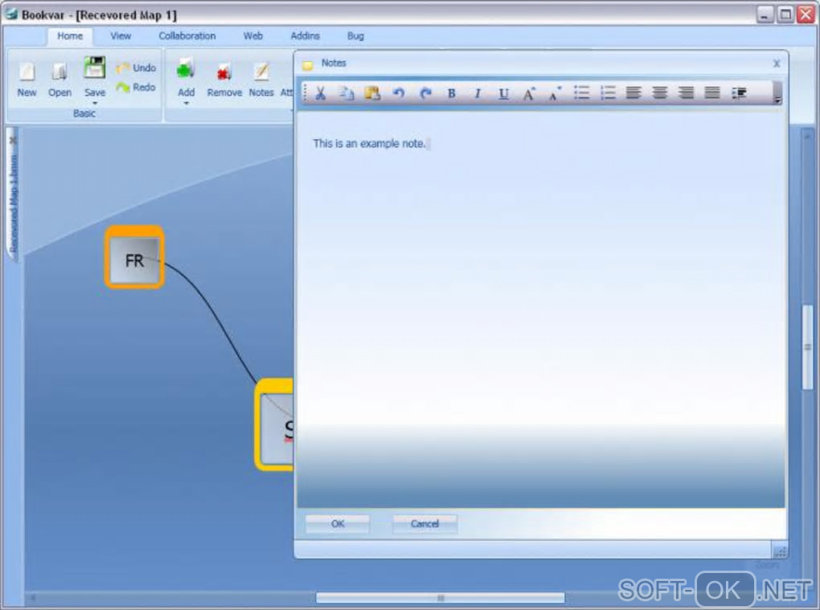Select the yellow-bordered node behind the Notes dialog

274,425
